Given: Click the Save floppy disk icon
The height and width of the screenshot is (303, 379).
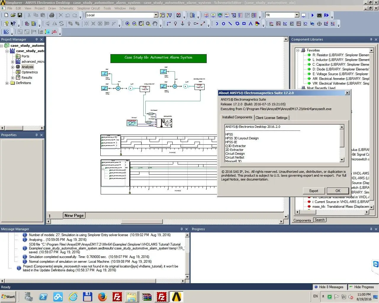Looking at the screenshot, I should pyautogui.click(x=20, y=15).
